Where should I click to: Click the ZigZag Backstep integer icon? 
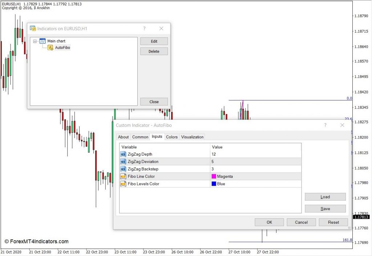click(123, 169)
